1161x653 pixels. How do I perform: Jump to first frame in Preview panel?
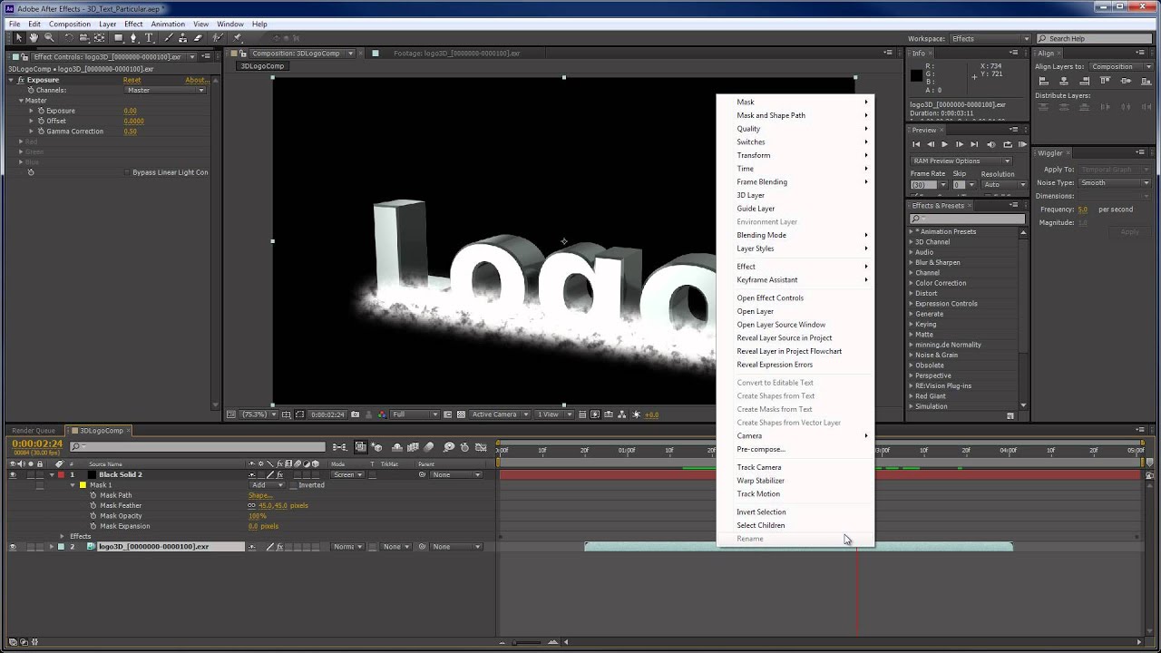[916, 144]
